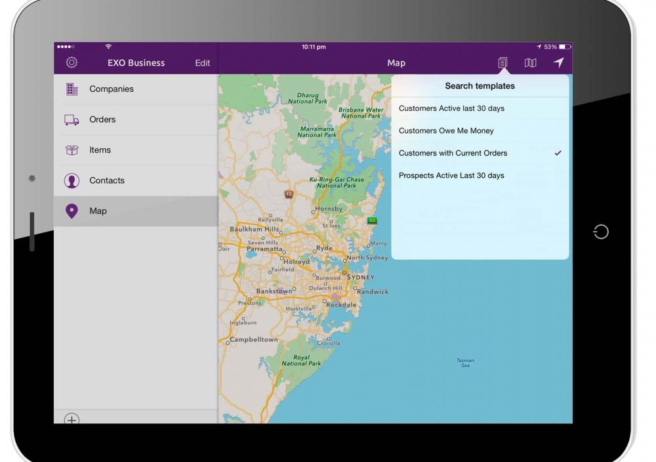Click the Orders truck icon
The width and height of the screenshot is (656, 462).
72,120
